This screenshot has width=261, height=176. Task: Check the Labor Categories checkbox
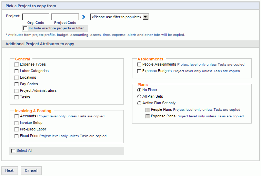pos(17,71)
